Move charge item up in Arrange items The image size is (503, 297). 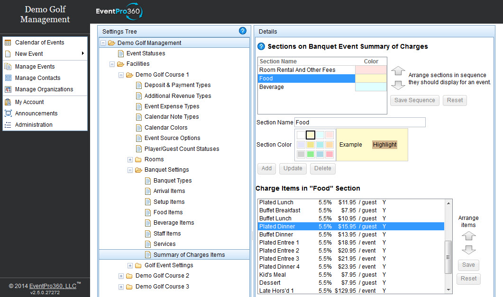tap(468, 236)
